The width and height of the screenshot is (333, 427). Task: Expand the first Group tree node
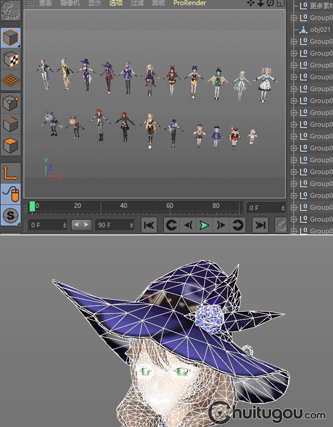(x=293, y=18)
